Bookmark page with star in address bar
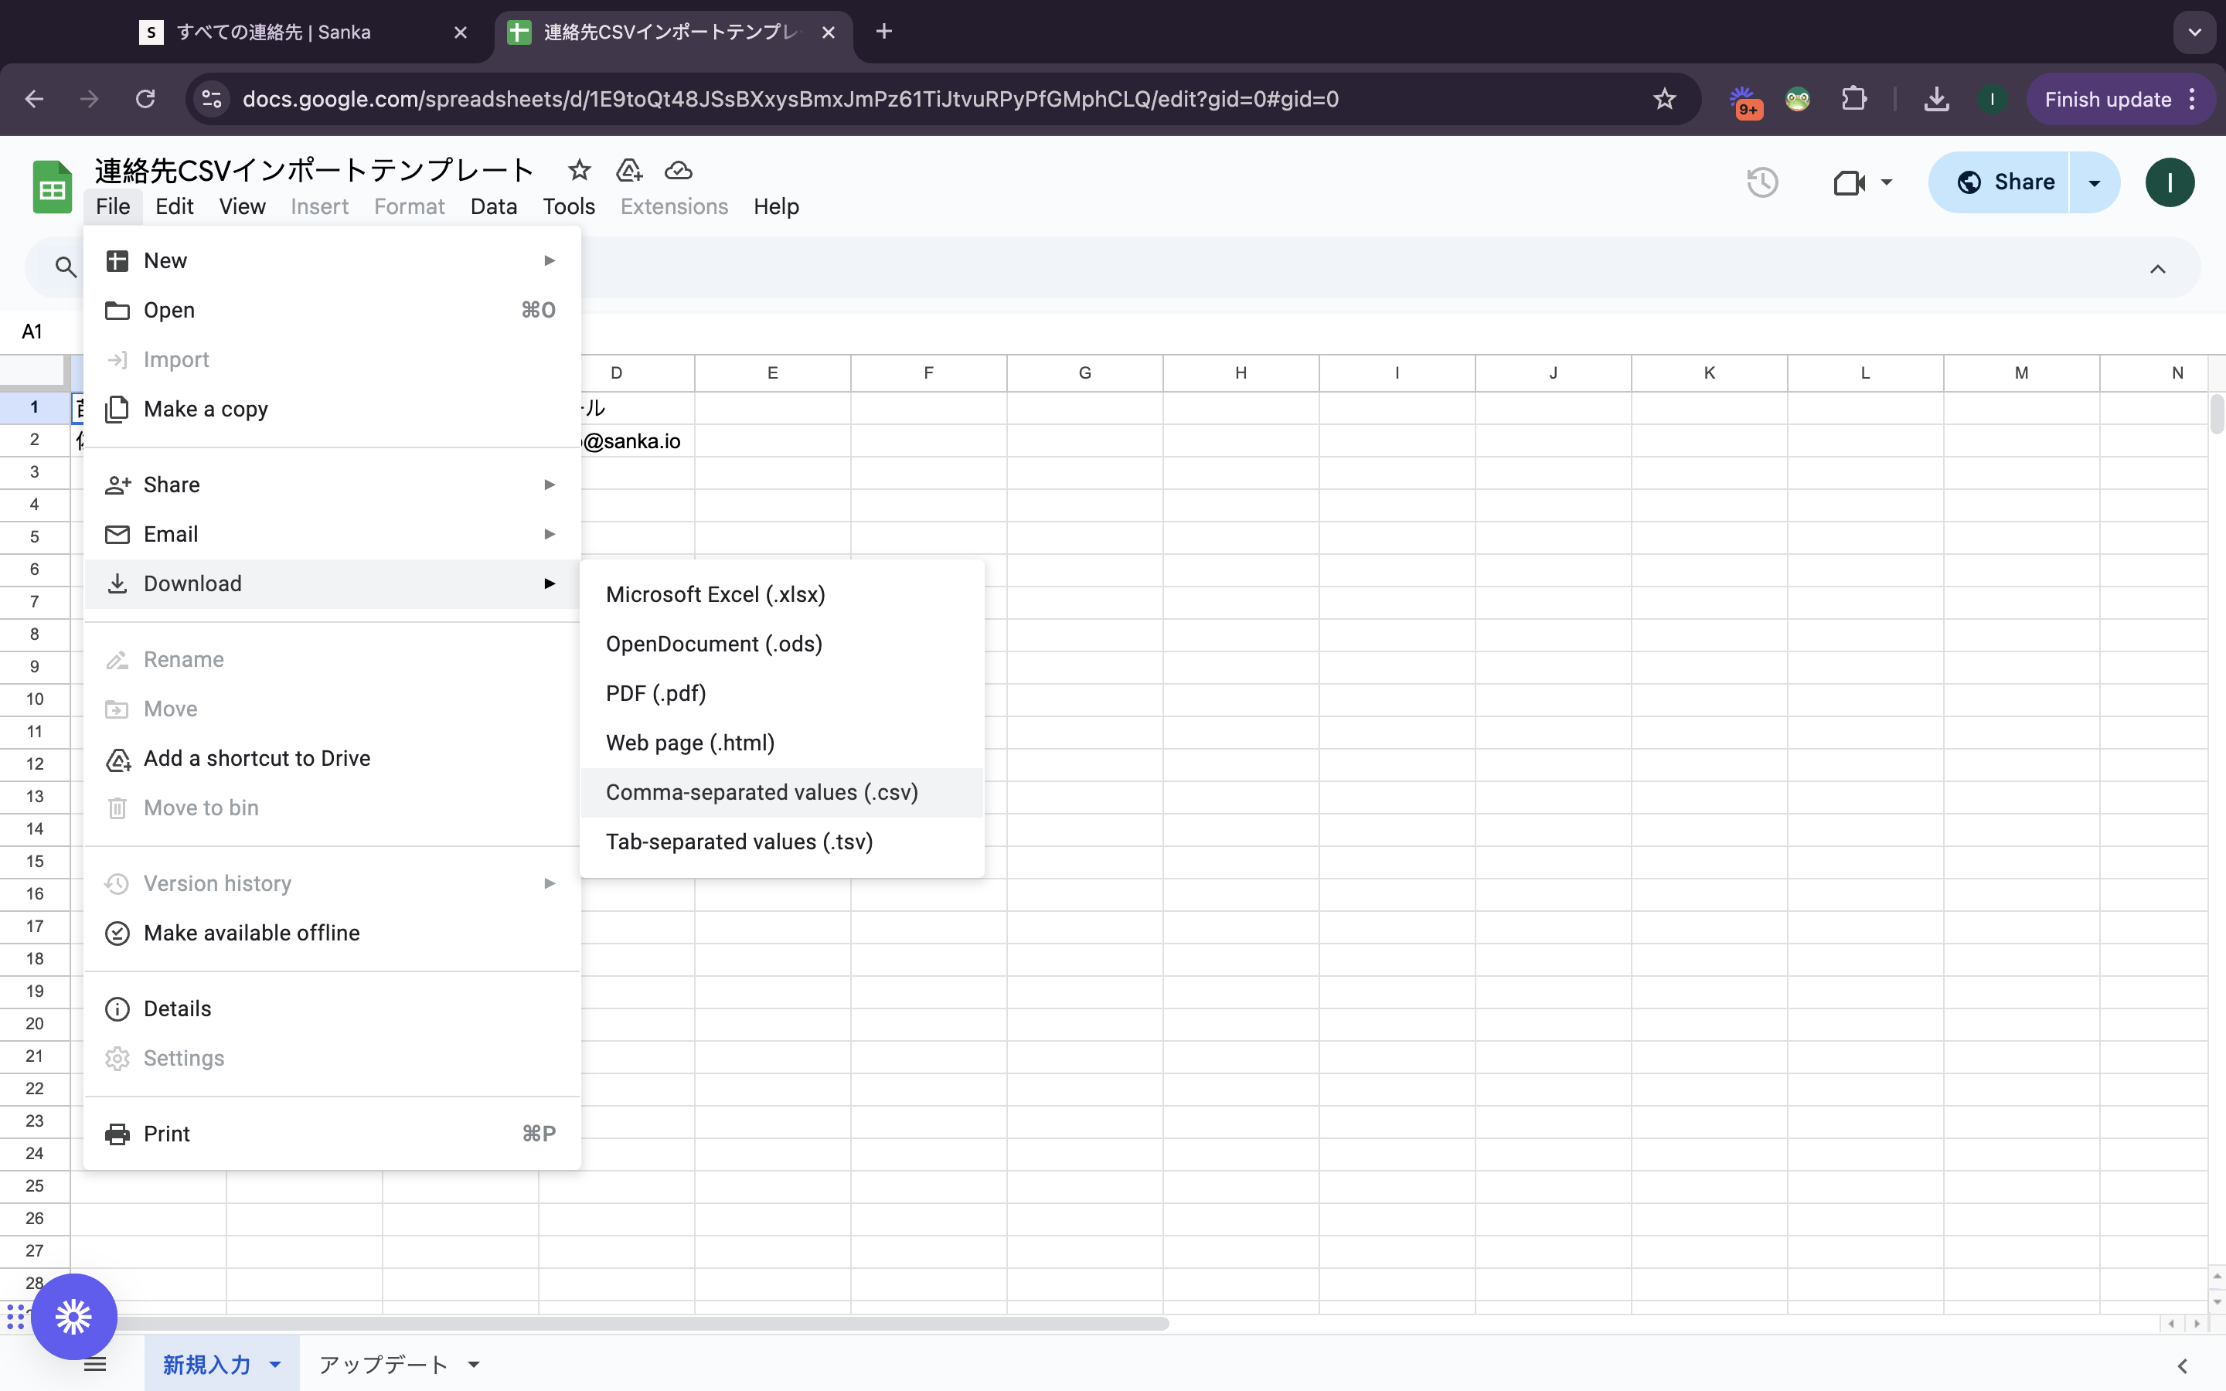Screen dimensions: 2226x1391 [1664, 100]
